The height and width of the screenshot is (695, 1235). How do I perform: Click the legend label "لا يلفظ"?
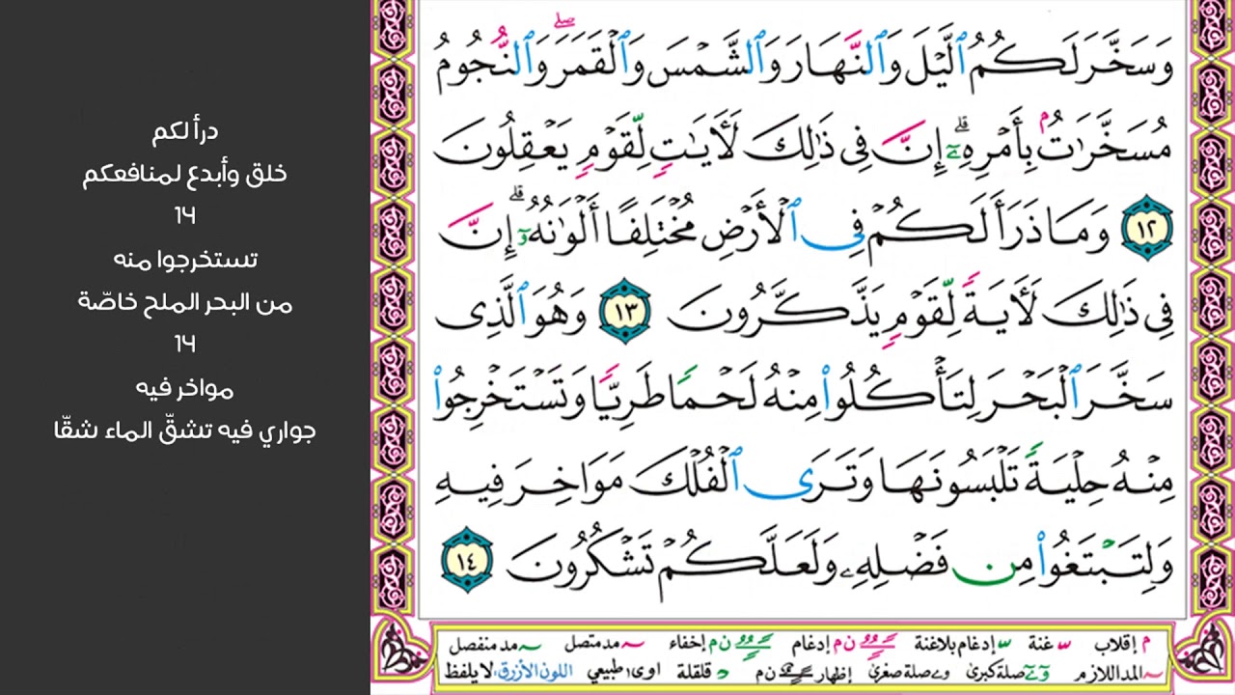[468, 673]
